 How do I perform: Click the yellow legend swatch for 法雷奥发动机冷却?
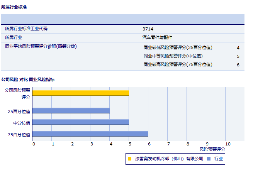[x=130, y=159]
